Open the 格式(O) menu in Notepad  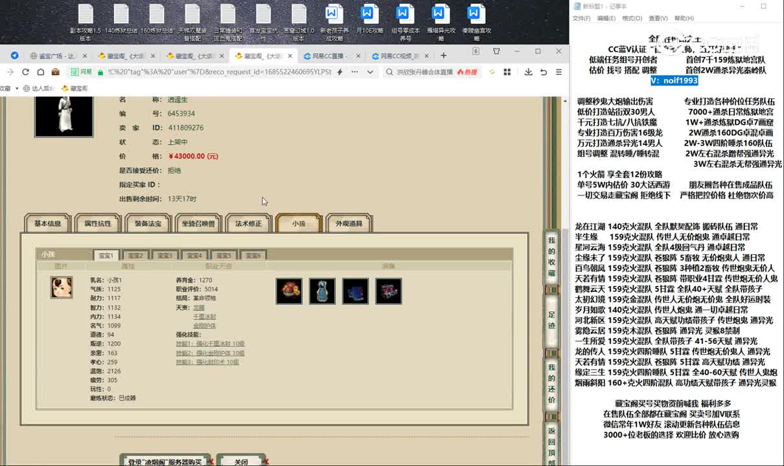pyautogui.click(x=632, y=18)
